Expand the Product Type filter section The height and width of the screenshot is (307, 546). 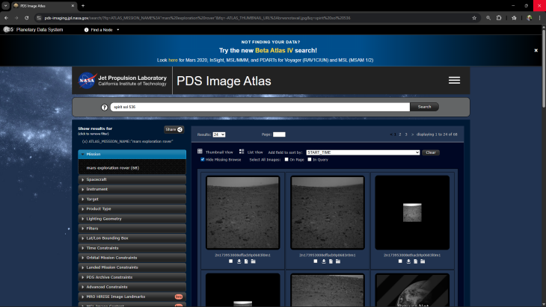(x=132, y=208)
